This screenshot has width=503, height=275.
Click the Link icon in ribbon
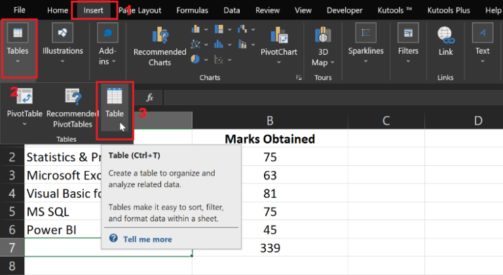tap(445, 40)
